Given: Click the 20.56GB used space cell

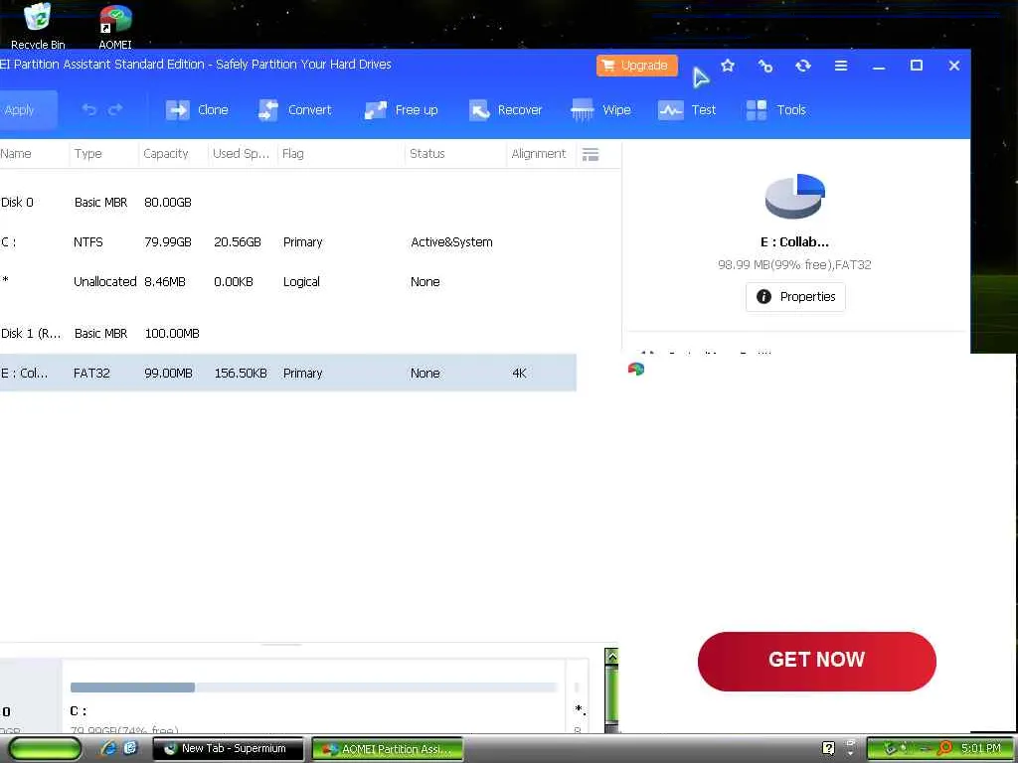Looking at the screenshot, I should click(x=238, y=242).
